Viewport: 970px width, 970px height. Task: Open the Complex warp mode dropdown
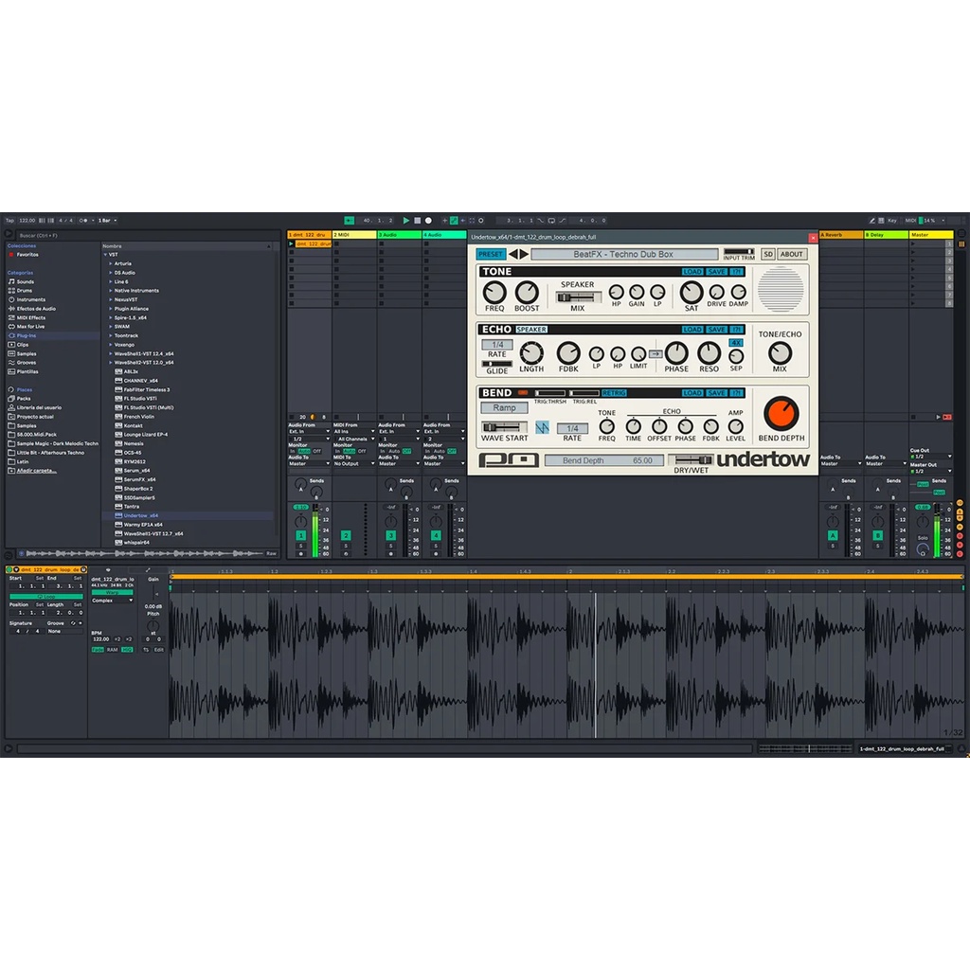(112, 601)
